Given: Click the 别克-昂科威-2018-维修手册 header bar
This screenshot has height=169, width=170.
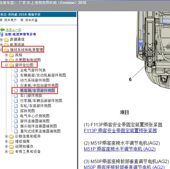Looking at the screenshot, I should (x=38, y=14).
